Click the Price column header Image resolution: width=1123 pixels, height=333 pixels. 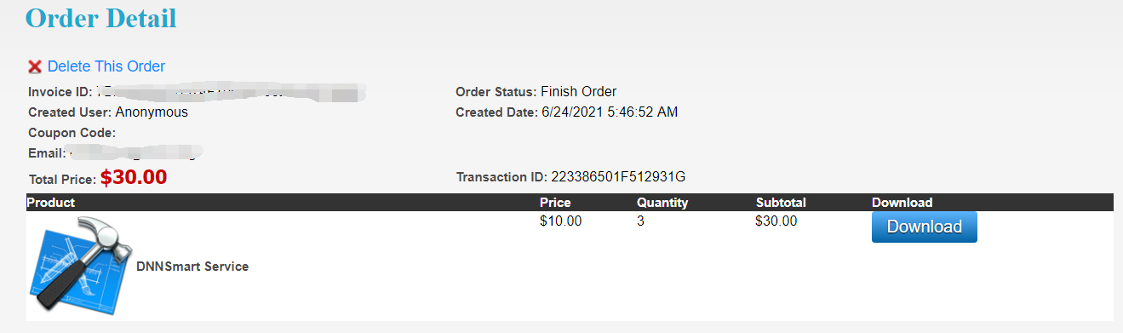555,203
